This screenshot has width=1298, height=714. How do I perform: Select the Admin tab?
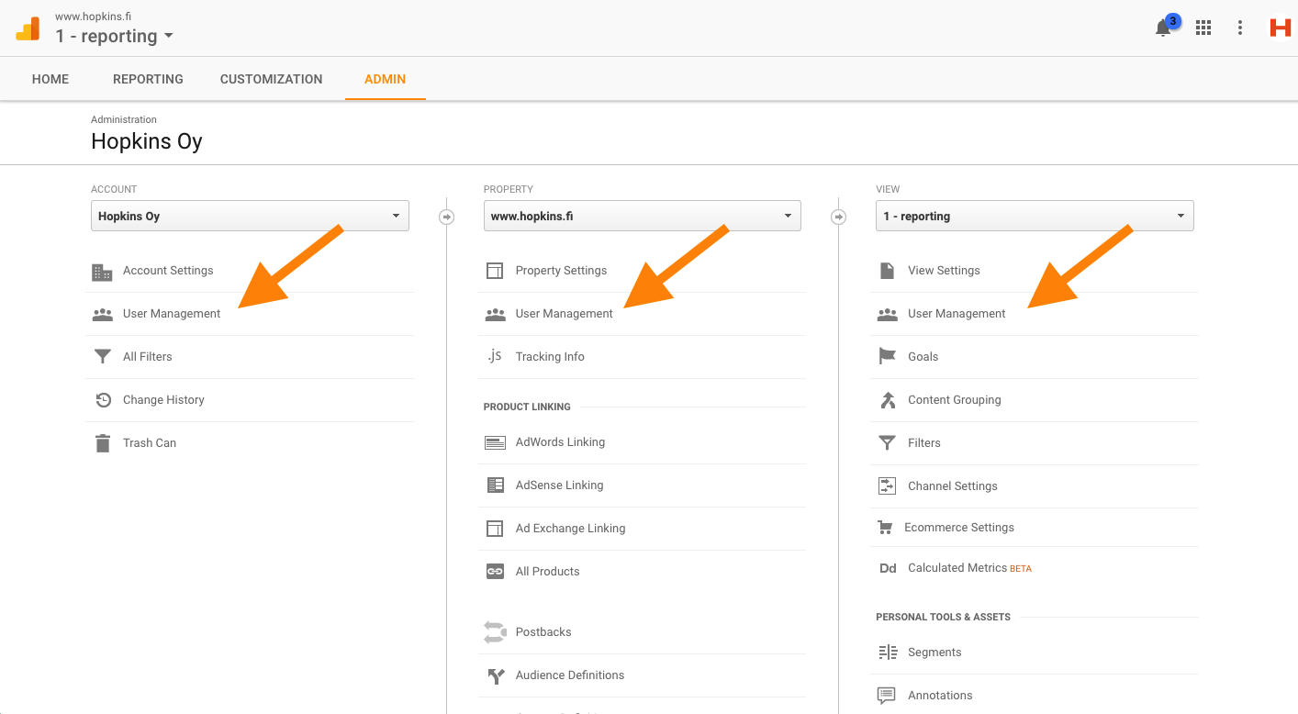(x=385, y=79)
